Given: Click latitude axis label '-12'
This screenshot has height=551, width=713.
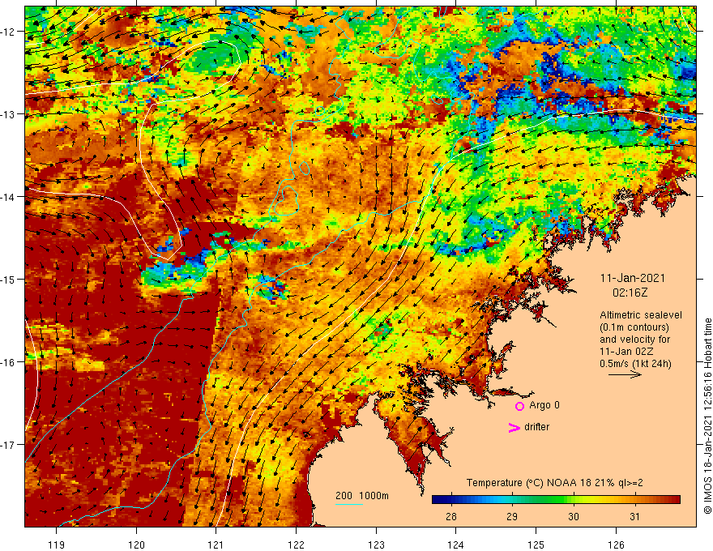Looking at the screenshot, I should point(8,32).
